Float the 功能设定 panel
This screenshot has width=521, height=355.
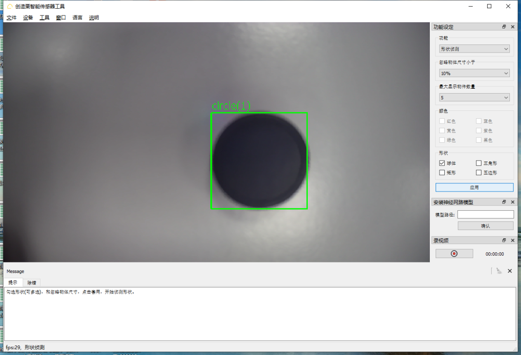[x=504, y=27]
